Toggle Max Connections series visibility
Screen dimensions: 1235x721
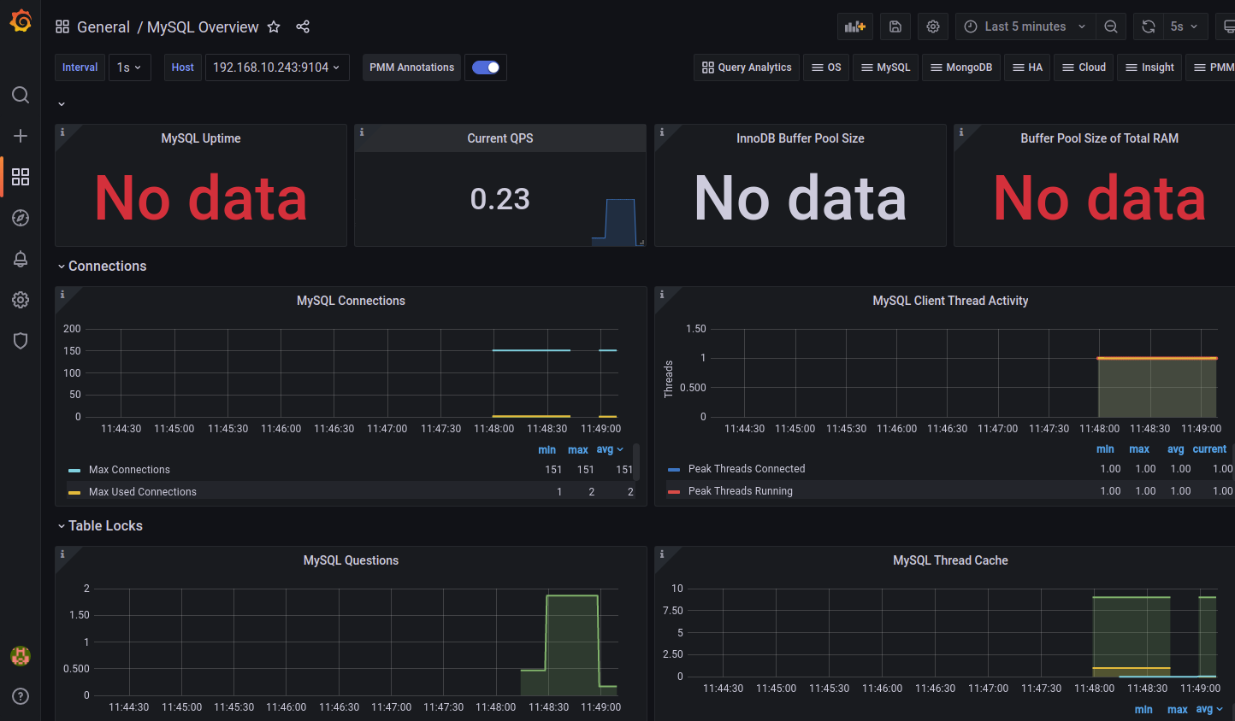click(x=129, y=470)
